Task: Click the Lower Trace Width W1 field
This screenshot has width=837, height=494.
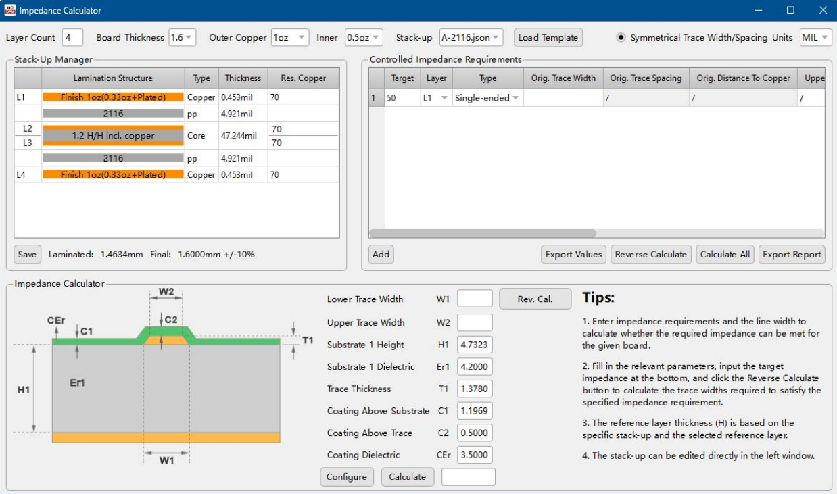Action: 475,299
